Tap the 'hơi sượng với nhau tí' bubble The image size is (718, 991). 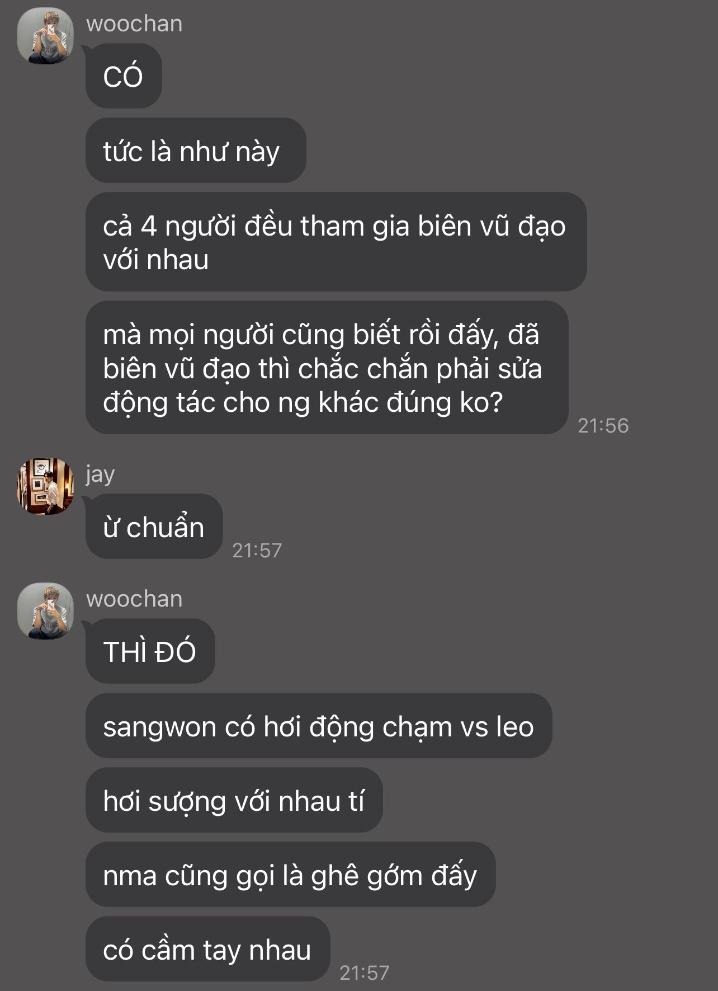click(234, 800)
